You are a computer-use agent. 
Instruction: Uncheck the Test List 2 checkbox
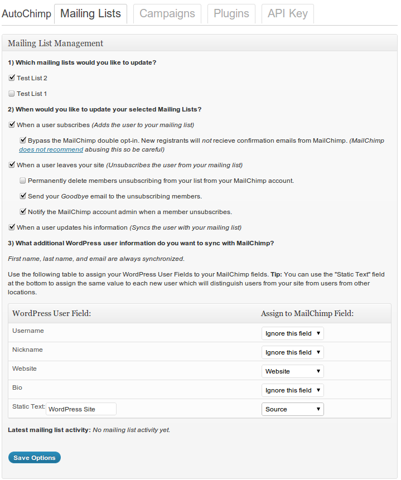pos(12,77)
